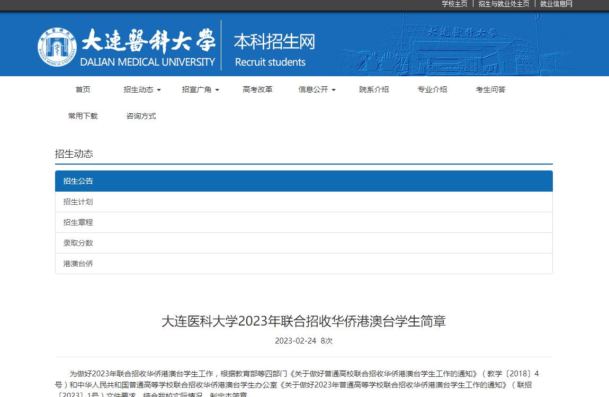Select the 招生公告 sidebar category
Image resolution: width=609 pixels, height=397 pixels.
[304, 181]
